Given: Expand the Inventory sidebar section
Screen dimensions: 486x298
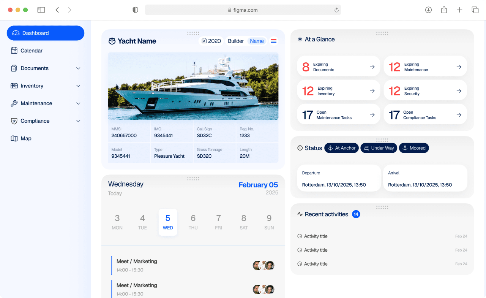Looking at the screenshot, I should (78, 86).
